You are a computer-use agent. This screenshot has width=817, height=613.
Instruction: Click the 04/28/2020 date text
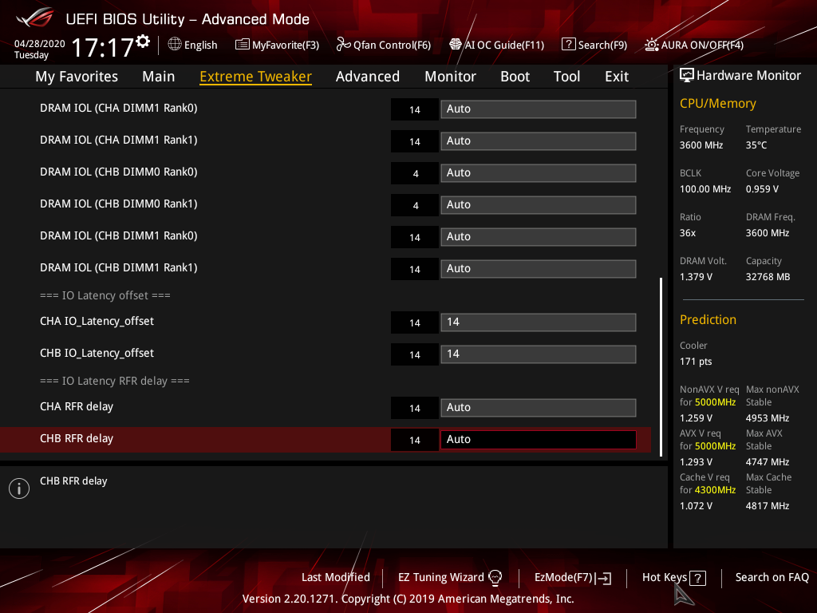click(x=40, y=44)
